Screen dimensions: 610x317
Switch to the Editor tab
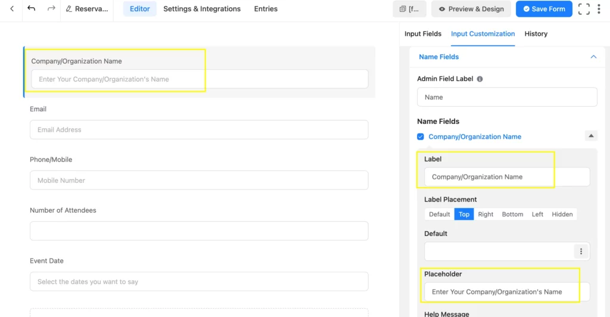[139, 8]
